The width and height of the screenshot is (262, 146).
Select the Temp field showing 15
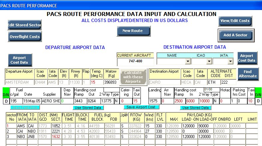pos(97,82)
